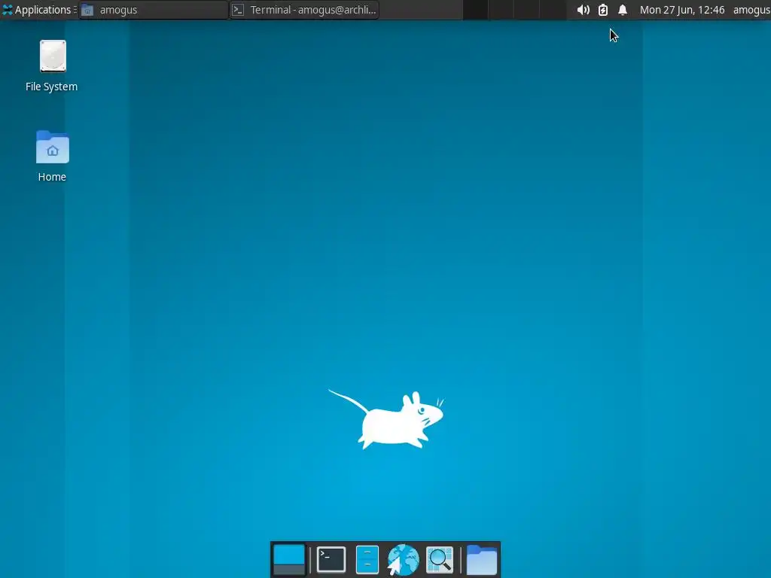
Task: Open the clock showing Mon 27 Jun
Action: (682, 10)
